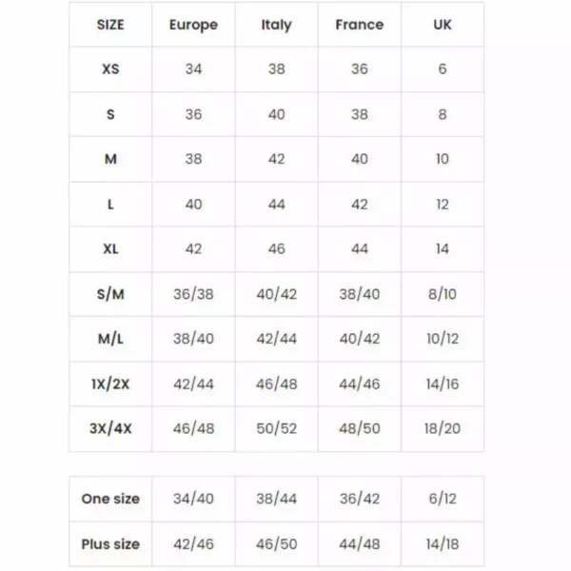The height and width of the screenshot is (571, 571).
Task: Select the Europe column header
Action: [193, 26]
